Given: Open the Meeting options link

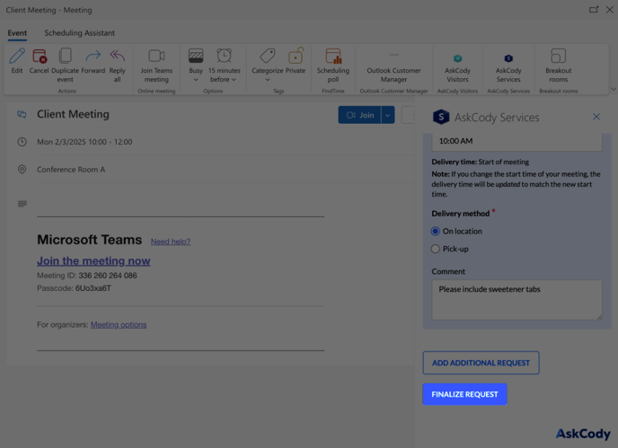Looking at the screenshot, I should click(119, 325).
